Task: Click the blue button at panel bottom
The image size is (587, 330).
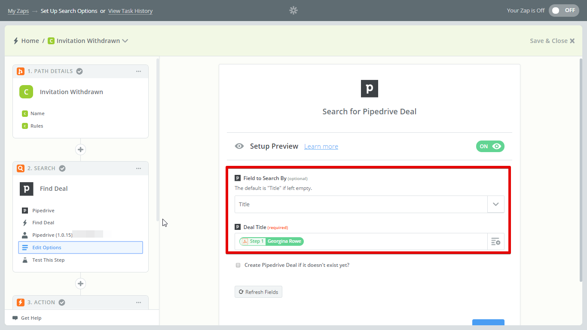Action: click(x=488, y=323)
